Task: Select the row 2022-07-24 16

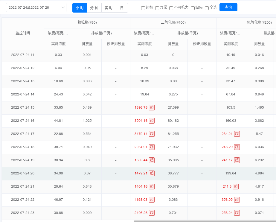Action: (139, 121)
